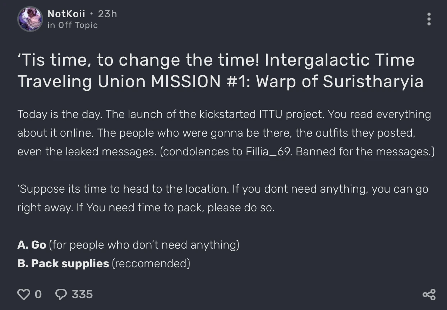Viewport: 447px width, 310px height.
Task: Click the 'Fillia_69' mention in the post
Action: 266,152
